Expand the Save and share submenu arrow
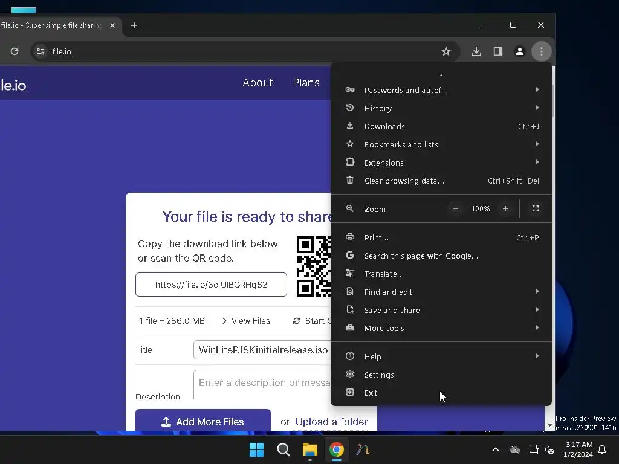Viewport: 619px width, 464px height. click(537, 310)
